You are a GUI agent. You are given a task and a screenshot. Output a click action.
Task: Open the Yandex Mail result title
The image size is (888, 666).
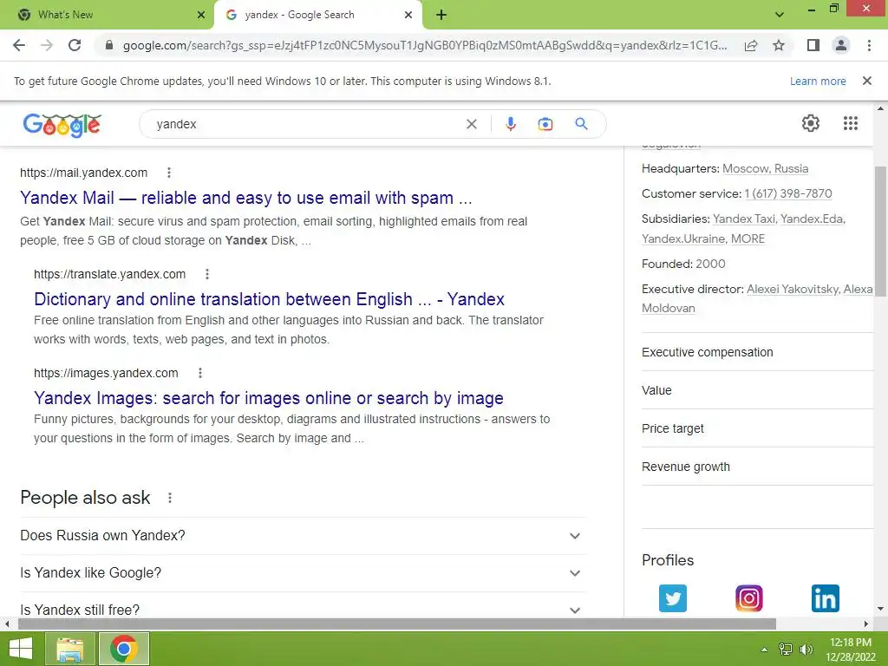245,198
